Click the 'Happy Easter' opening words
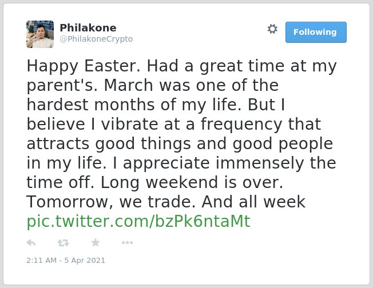Screen dimensions: 373x288 click(x=84, y=66)
